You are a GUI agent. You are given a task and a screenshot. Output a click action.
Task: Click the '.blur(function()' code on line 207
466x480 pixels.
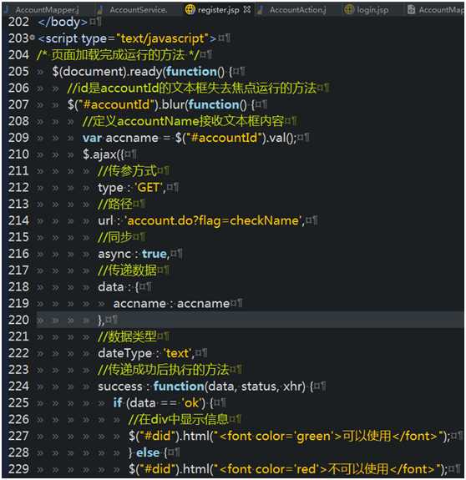click(202, 104)
